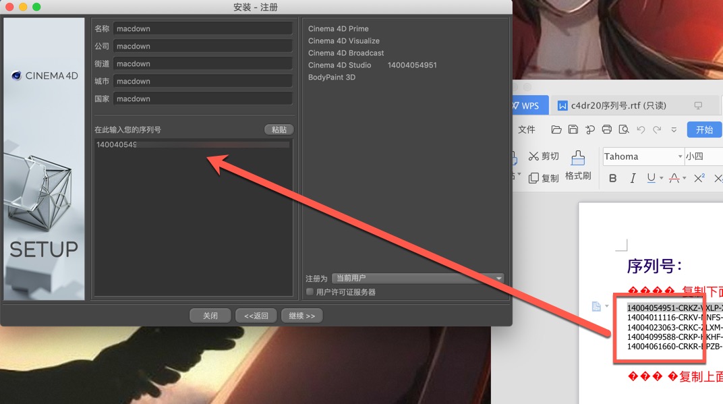The width and height of the screenshot is (723, 404).
Task: Select the c4dr20序列号.rtf document tab
Action: pos(618,106)
